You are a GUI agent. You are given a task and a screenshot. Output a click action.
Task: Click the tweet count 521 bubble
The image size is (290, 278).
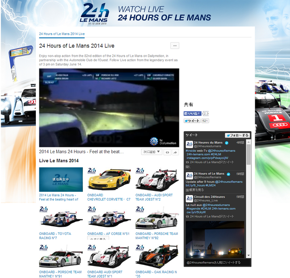point(205,121)
